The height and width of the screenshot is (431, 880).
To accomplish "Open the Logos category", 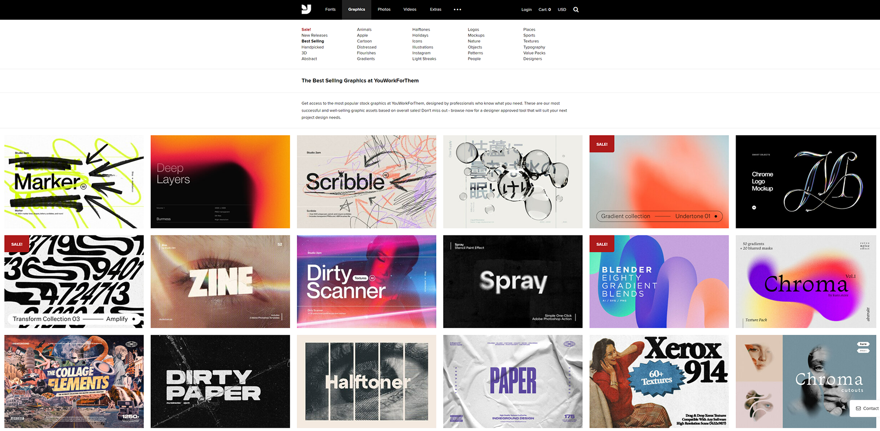I will point(473,29).
